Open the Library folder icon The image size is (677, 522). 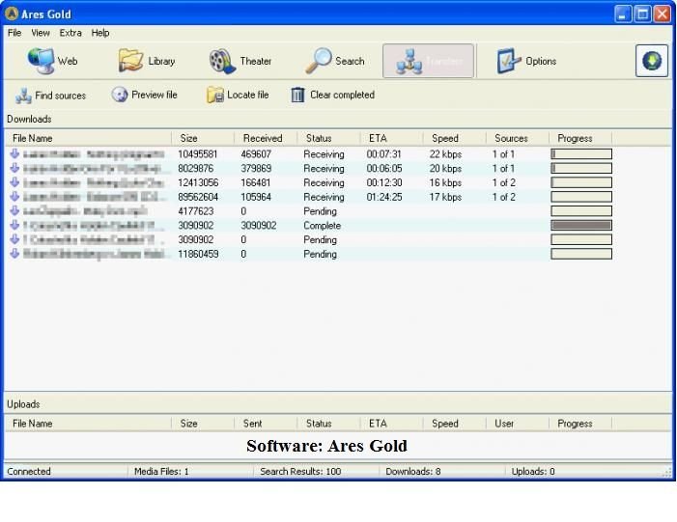click(131, 61)
